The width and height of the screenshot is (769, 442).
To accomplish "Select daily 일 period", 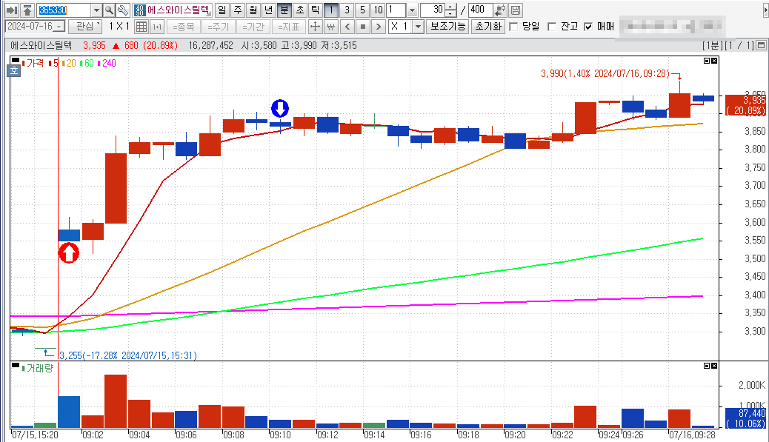I will coord(222,10).
